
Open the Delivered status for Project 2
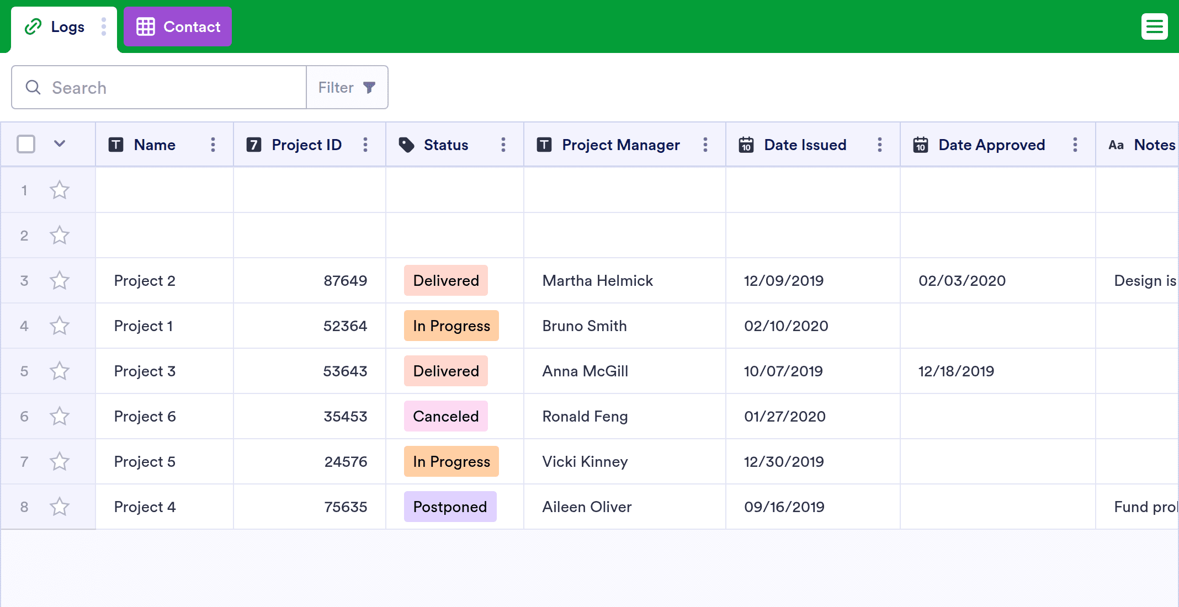point(446,280)
